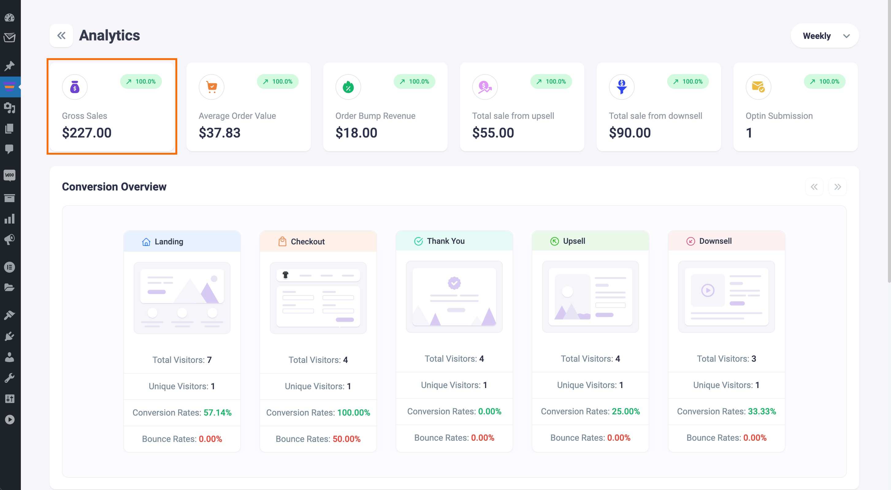Open the Appearance paintbrush icon
891x490 pixels.
[x=10, y=315]
